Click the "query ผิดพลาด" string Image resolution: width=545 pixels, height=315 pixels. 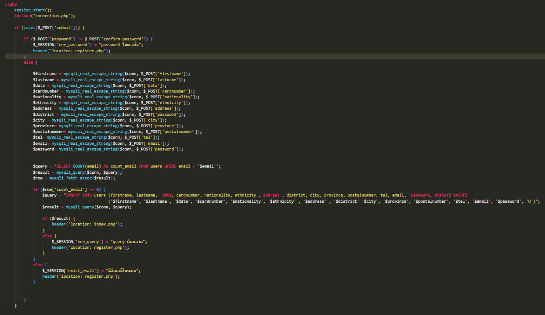click(128, 242)
